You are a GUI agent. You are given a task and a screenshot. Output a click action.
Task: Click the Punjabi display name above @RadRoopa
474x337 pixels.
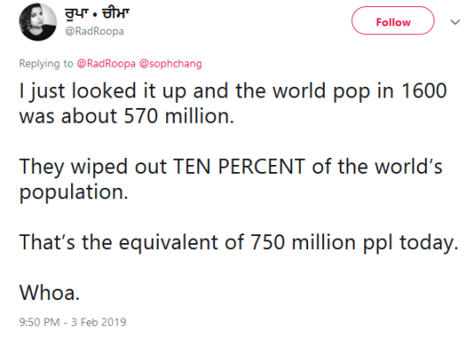97,14
